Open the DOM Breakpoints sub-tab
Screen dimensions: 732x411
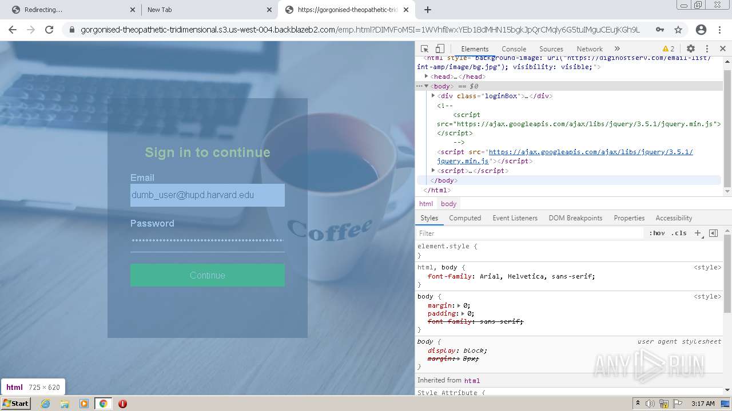pos(575,218)
